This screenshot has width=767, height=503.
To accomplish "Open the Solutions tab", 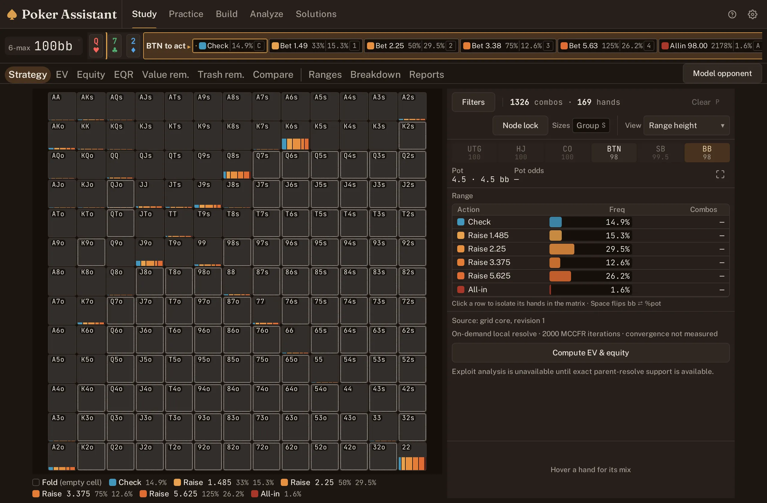I will 316,14.
